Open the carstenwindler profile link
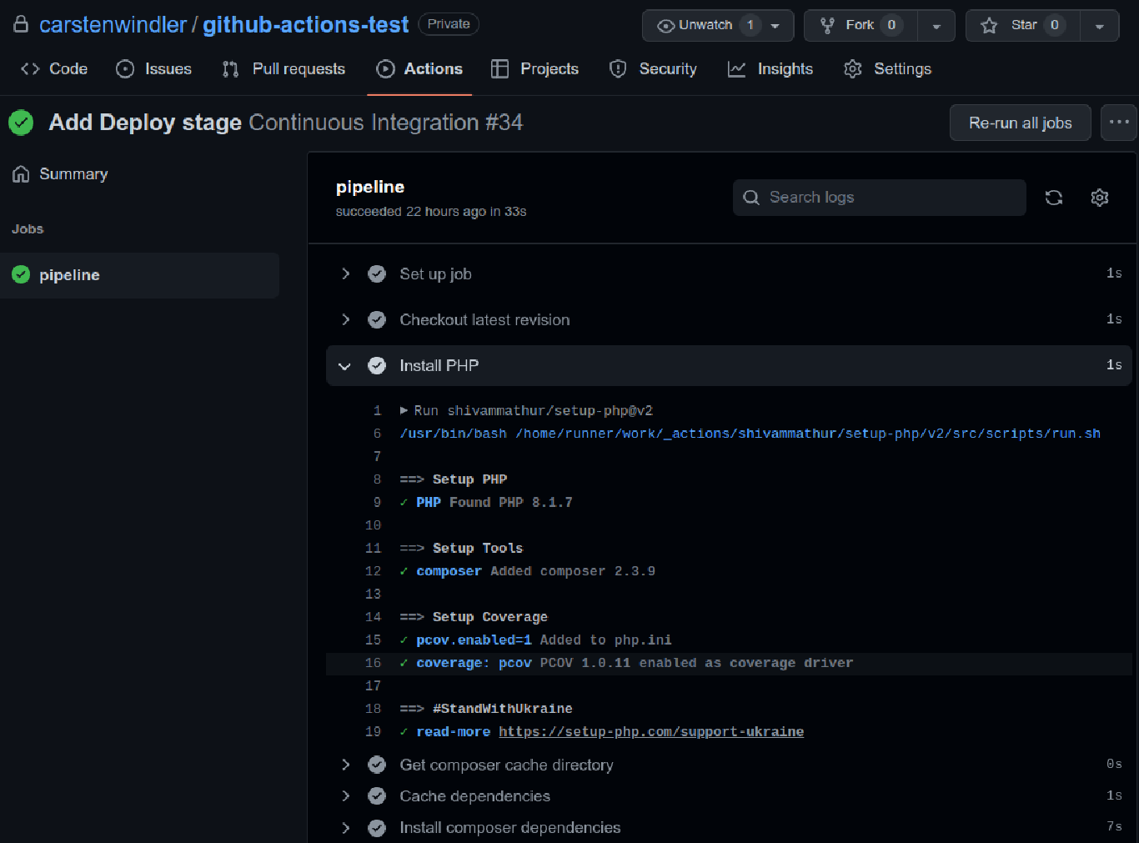1139x843 pixels. click(x=113, y=25)
